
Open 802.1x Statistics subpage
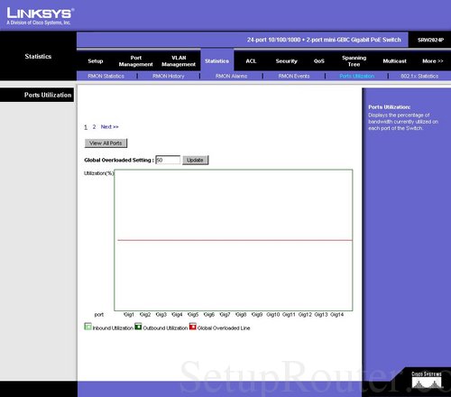[419, 76]
